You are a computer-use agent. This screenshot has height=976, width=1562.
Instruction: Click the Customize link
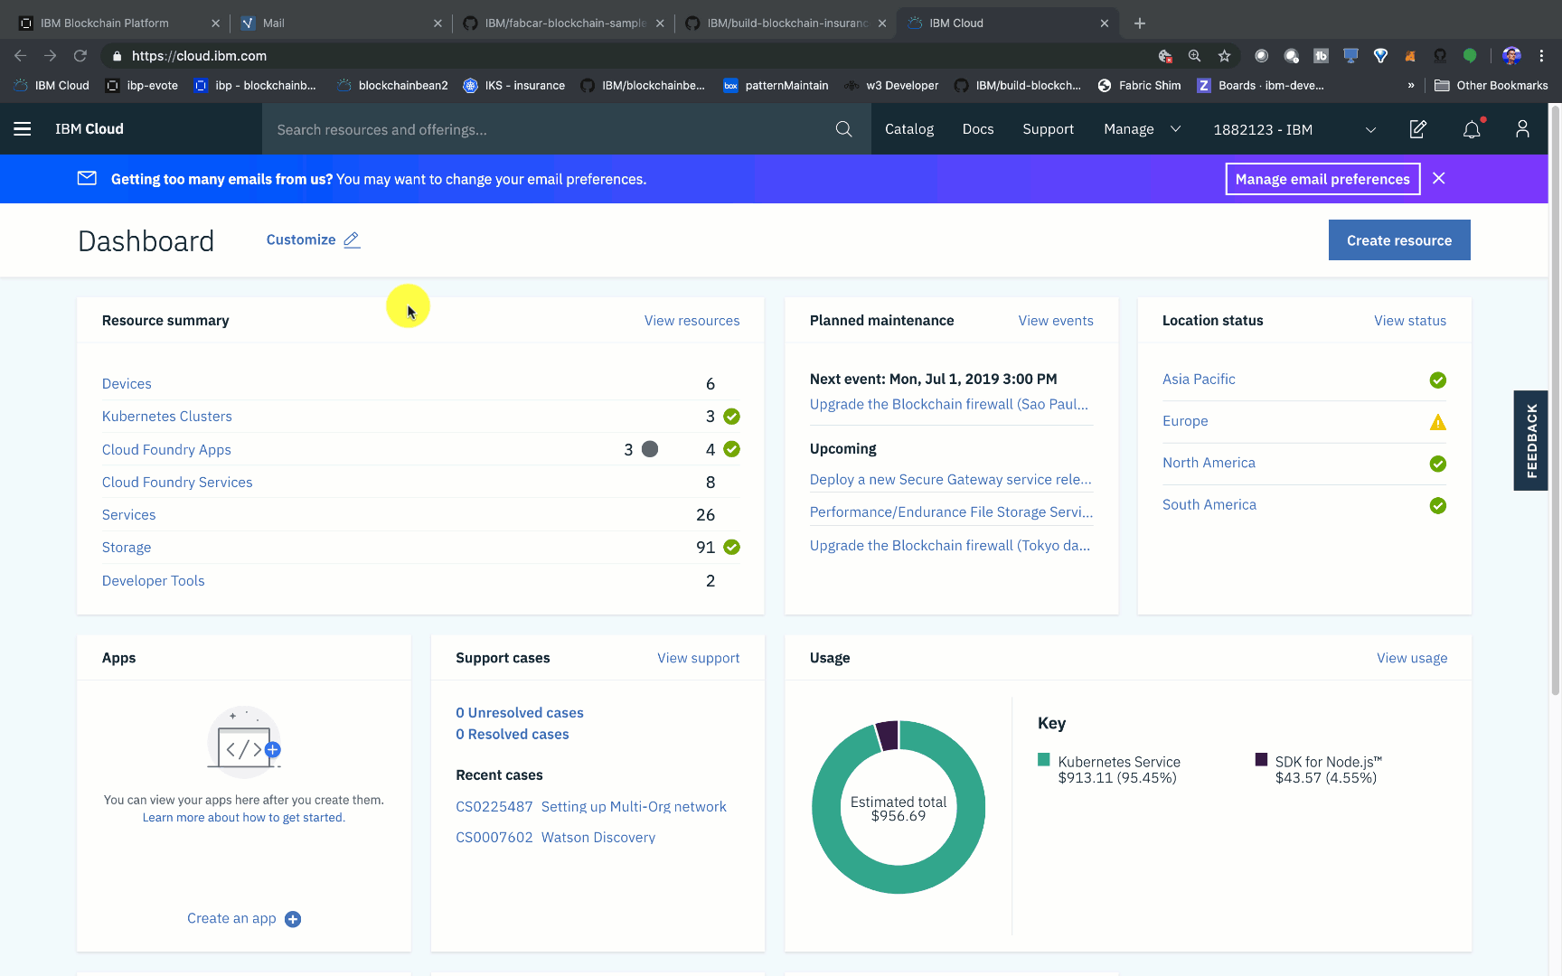[x=301, y=239]
